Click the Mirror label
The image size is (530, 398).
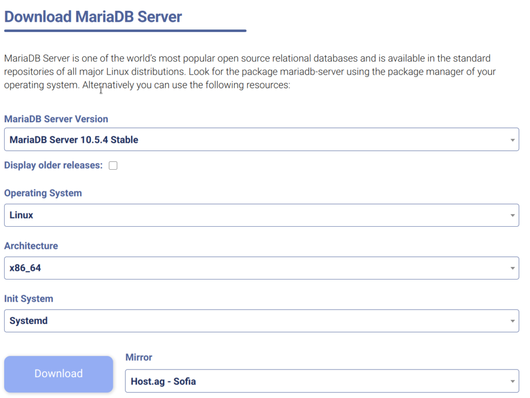point(139,357)
